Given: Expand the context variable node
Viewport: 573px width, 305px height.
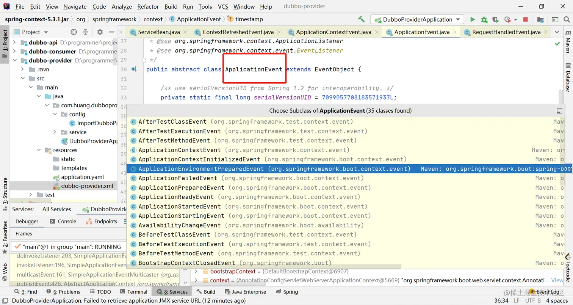Looking at the screenshot, I should (196, 280).
